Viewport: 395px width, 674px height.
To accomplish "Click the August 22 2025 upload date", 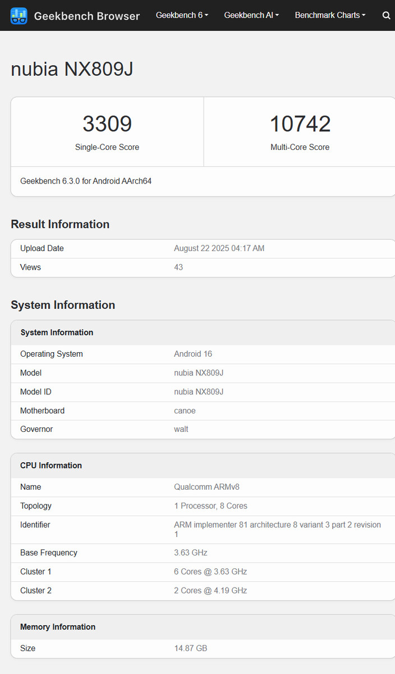I will click(x=219, y=248).
